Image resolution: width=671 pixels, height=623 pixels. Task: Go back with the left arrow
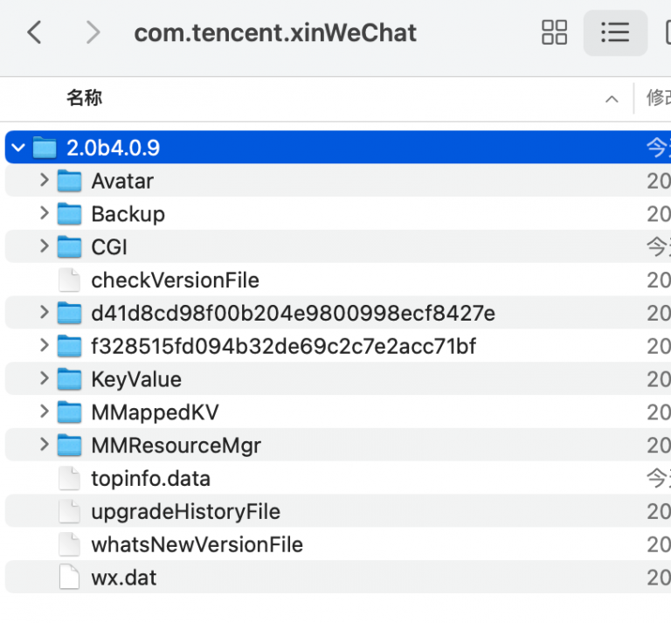(x=34, y=33)
